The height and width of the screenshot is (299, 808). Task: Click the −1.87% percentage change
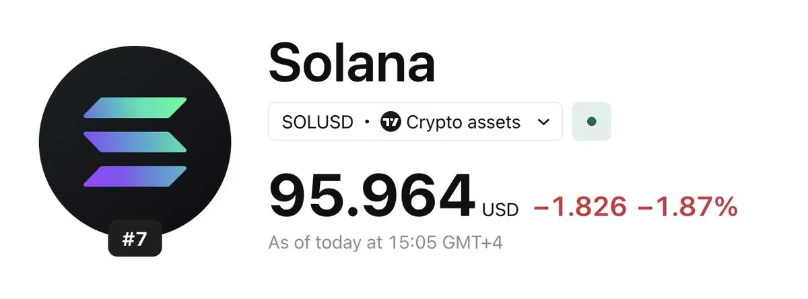tap(687, 208)
